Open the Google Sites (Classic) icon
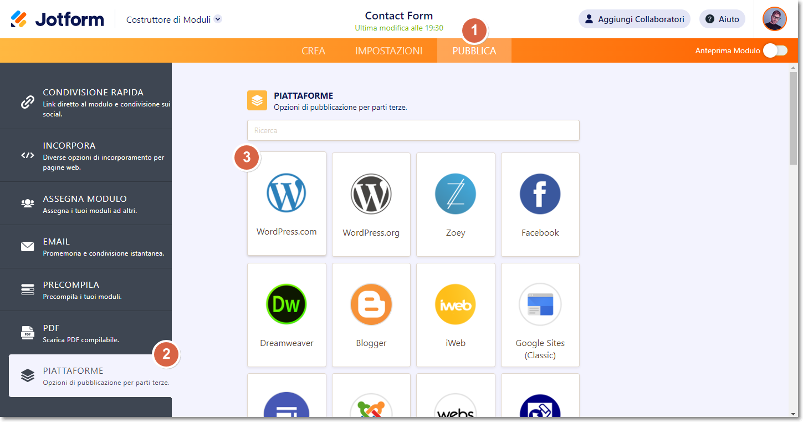This screenshot has width=803, height=422. tap(540, 304)
